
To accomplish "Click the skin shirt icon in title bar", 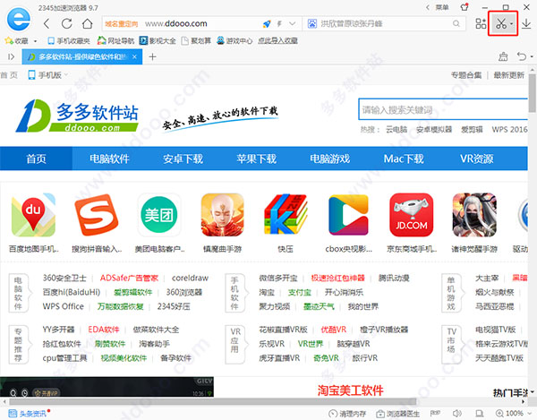I will tap(465, 7).
